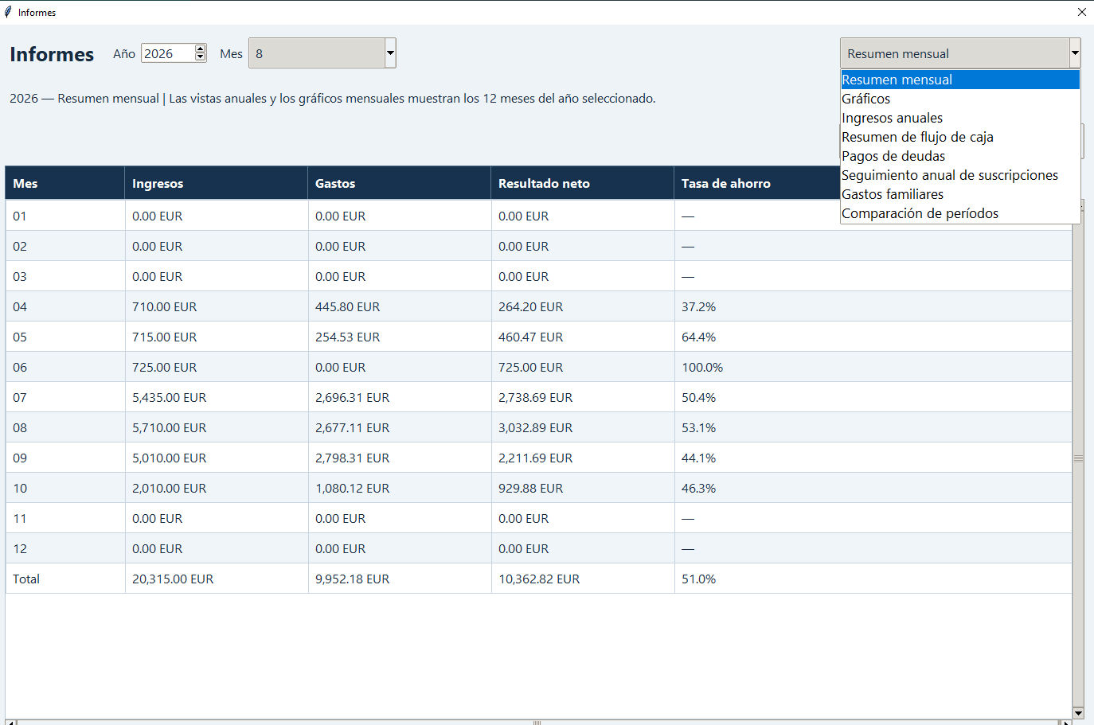Screen dimensions: 1094x725
Task: Select highlighted Resumen mensual list option
Action: click(959, 80)
